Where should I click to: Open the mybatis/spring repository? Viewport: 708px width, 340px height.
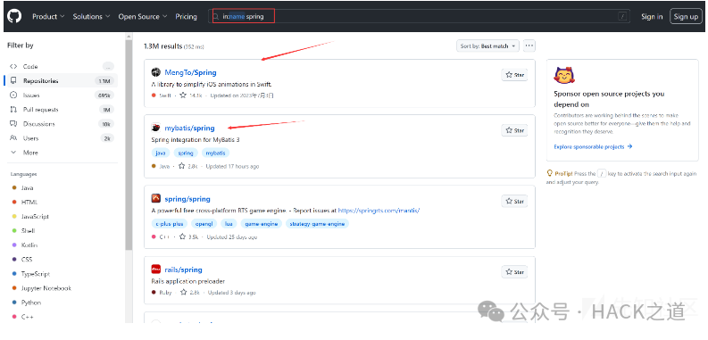pos(189,128)
